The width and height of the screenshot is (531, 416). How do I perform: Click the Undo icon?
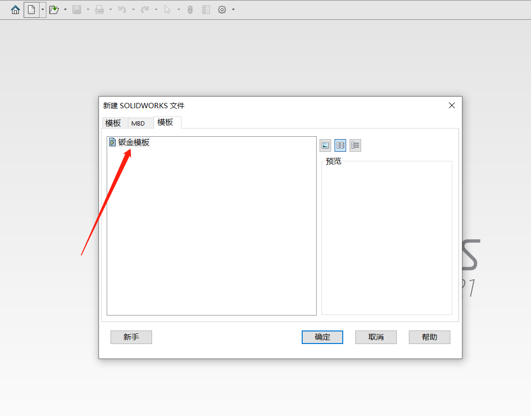click(x=122, y=10)
